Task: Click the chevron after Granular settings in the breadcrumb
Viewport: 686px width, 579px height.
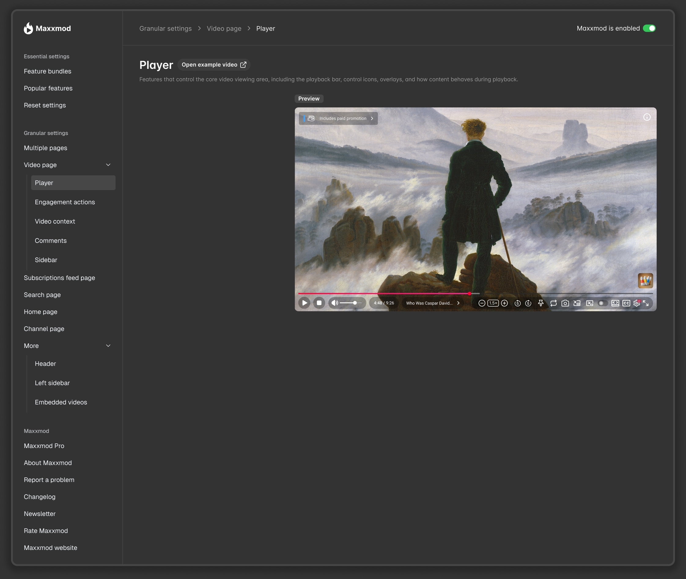Action: click(199, 28)
